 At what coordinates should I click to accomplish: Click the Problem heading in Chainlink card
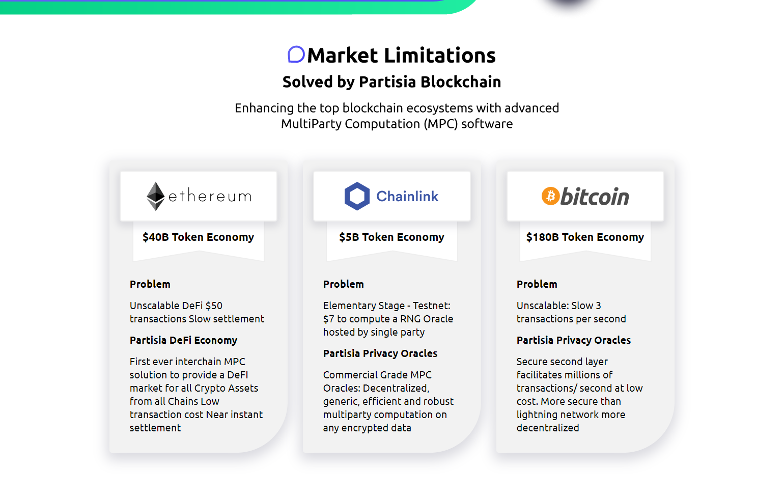click(x=344, y=284)
